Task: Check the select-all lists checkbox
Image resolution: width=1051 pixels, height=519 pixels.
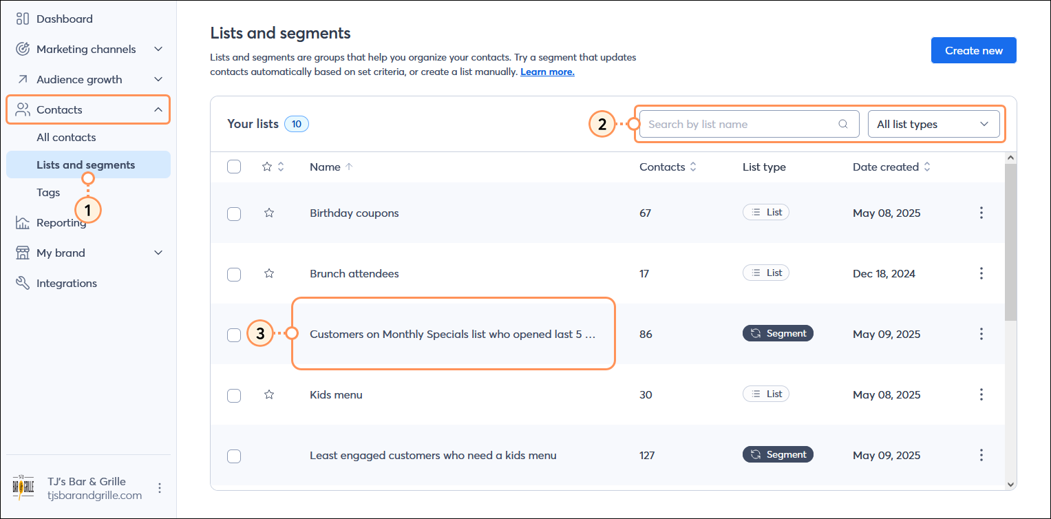Action: click(x=234, y=167)
